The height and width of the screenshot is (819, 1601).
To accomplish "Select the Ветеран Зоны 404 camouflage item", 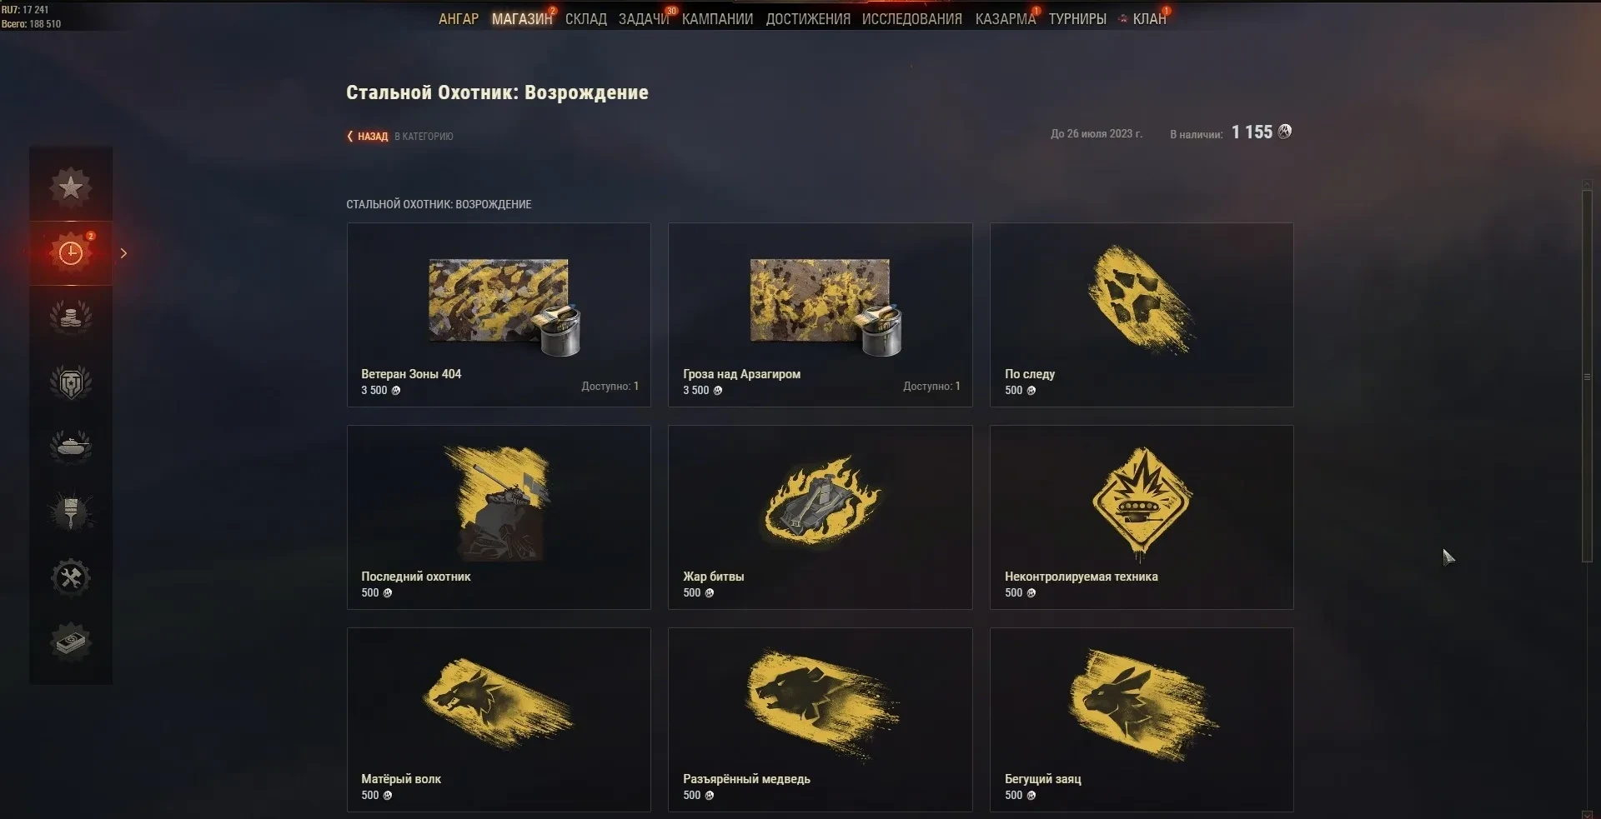I will coord(499,315).
